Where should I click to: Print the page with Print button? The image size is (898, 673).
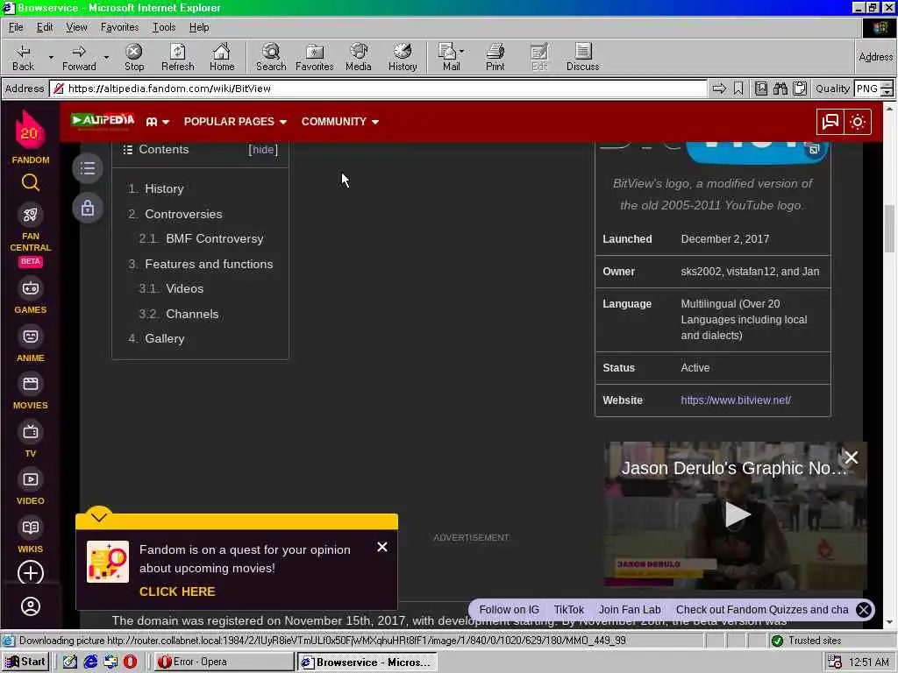click(495, 57)
